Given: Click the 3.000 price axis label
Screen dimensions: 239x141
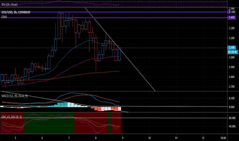Looking at the screenshot, I should click(232, 57).
